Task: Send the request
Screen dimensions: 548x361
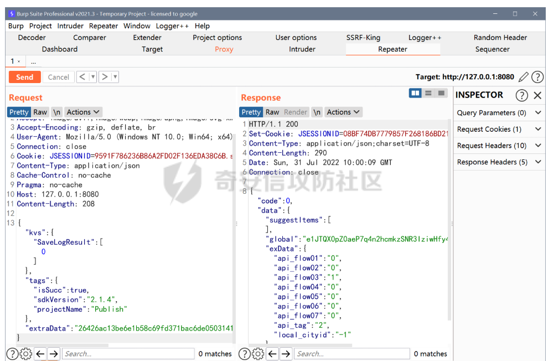Action: (24, 77)
